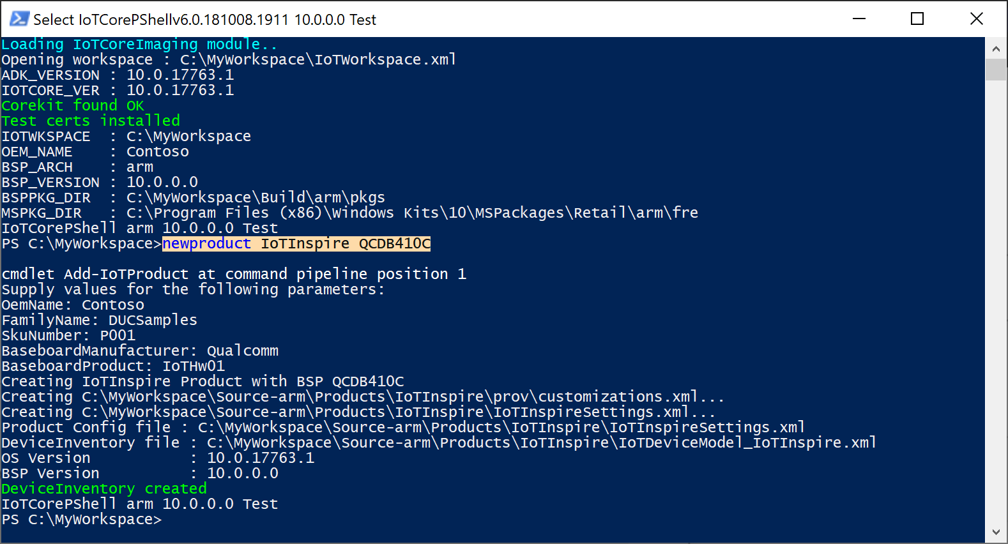Select the highlighted newproduct IoTInspire QCDB410C command
Image resolution: width=1008 pixels, height=544 pixels.
296,243
